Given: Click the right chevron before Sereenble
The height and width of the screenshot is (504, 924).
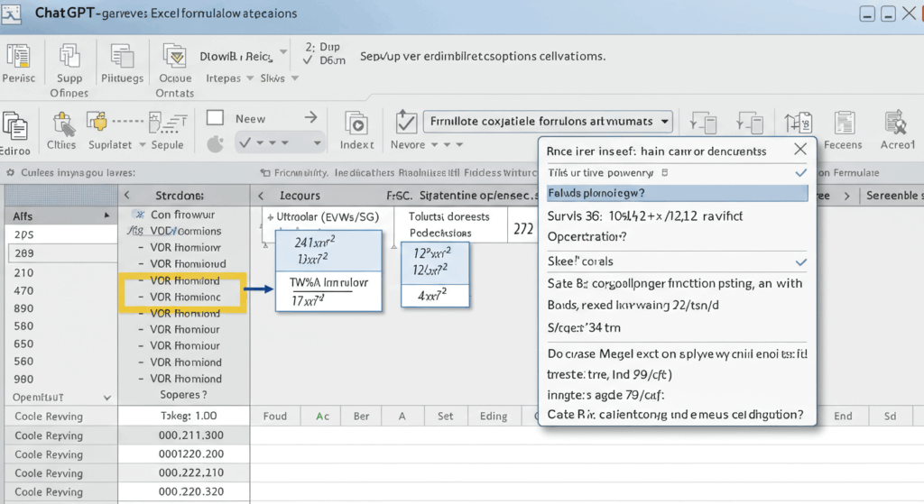Looking at the screenshot, I should [846, 196].
